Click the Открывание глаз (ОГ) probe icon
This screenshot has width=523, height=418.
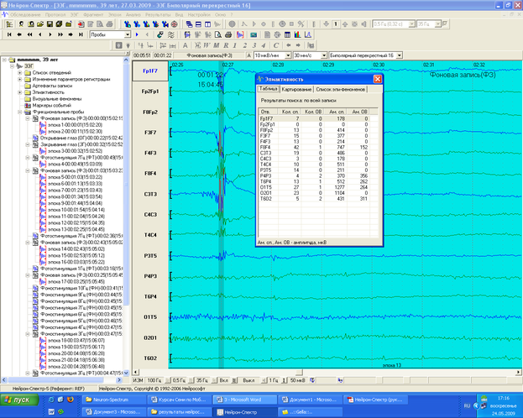[x=36, y=138]
